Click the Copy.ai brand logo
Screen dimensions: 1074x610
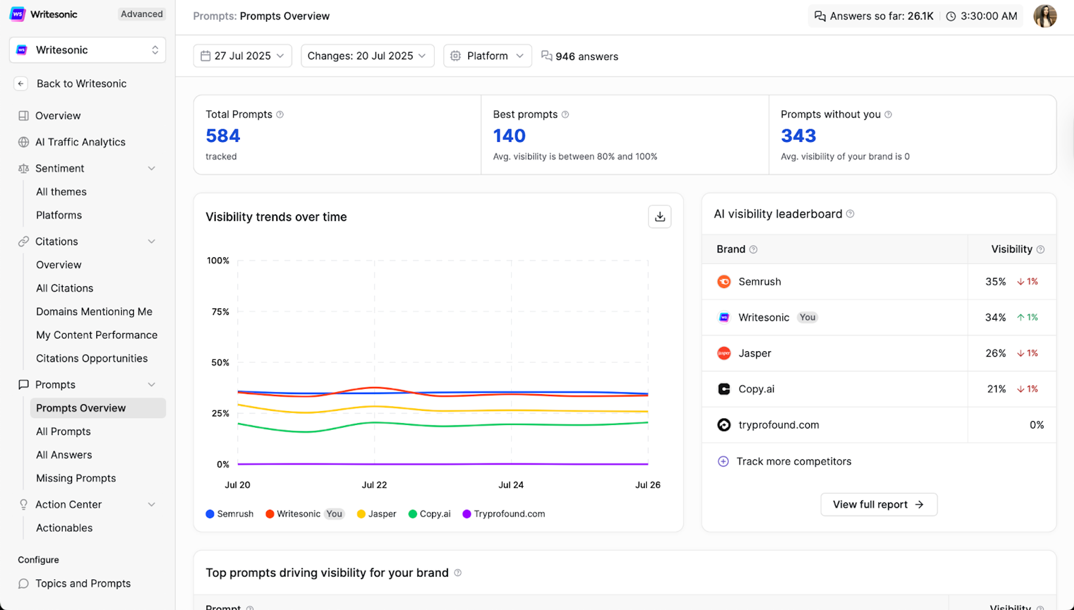pyautogui.click(x=724, y=389)
